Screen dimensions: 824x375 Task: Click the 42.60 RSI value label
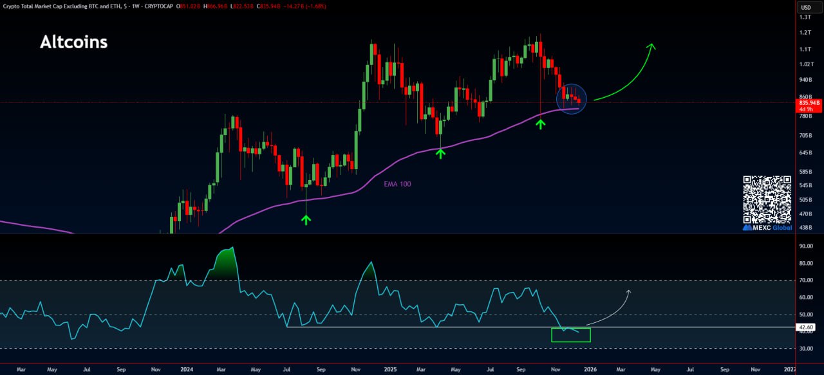click(x=806, y=327)
